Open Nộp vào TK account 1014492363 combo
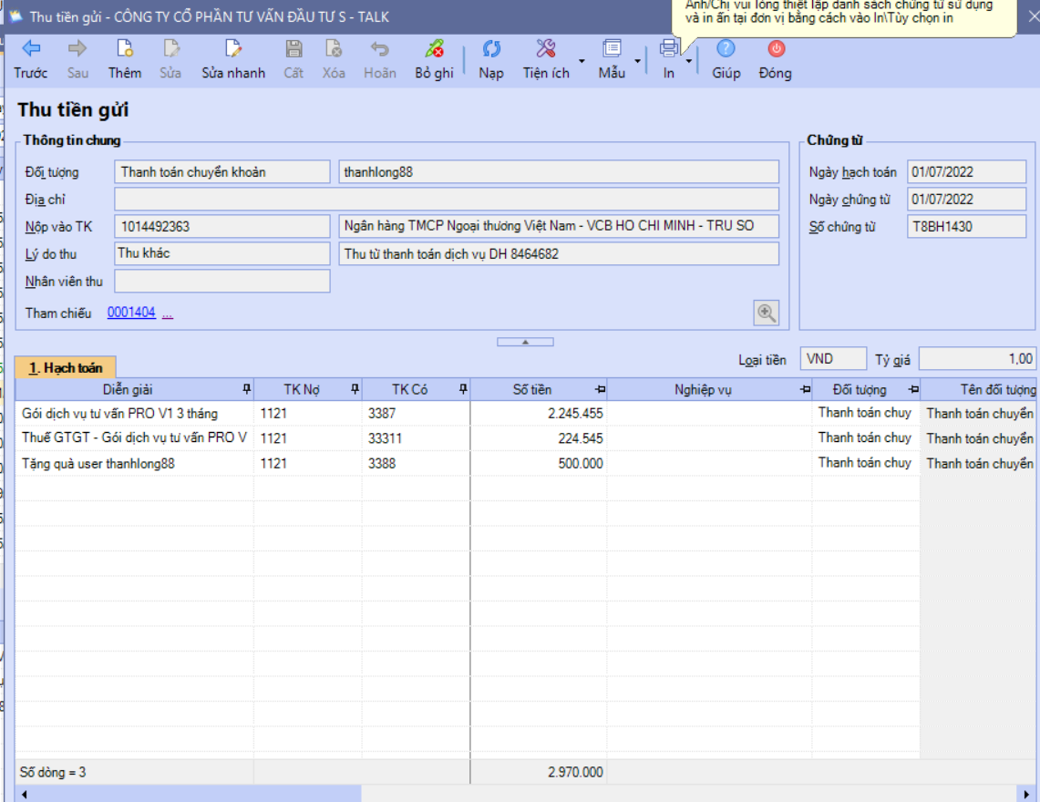Screen dimensions: 1040x802 tap(222, 226)
